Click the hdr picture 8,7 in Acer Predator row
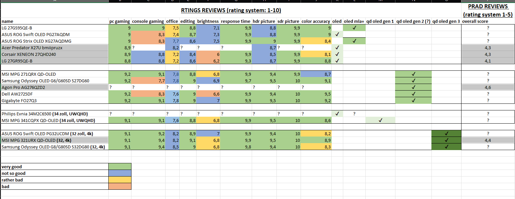This screenshot has width=515, height=199. click(264, 48)
